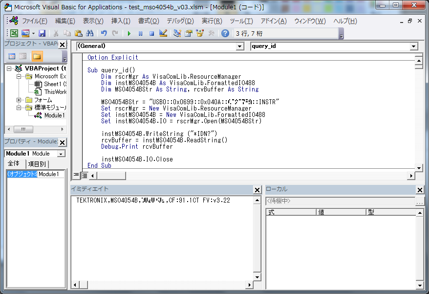Screen dimensions: 429x294
Task: Open the query_id procedure dropdown
Action: tap(413, 46)
